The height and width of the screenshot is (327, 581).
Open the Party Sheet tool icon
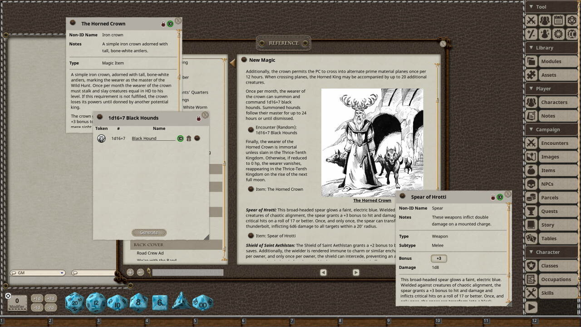pyautogui.click(x=544, y=20)
